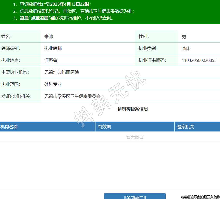Click the 执业证书编码 field label

[x=152, y=60]
